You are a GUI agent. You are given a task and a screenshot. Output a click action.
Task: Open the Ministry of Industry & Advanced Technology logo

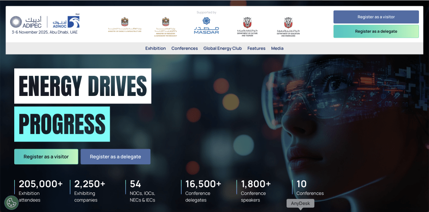(x=166, y=26)
